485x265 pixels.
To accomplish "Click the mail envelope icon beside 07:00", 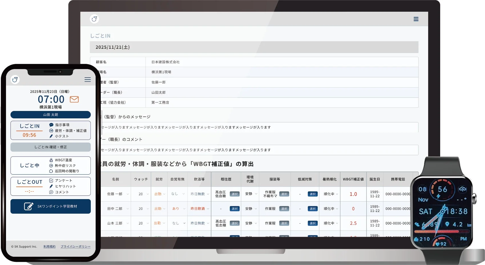I will pyautogui.click(x=74, y=100).
